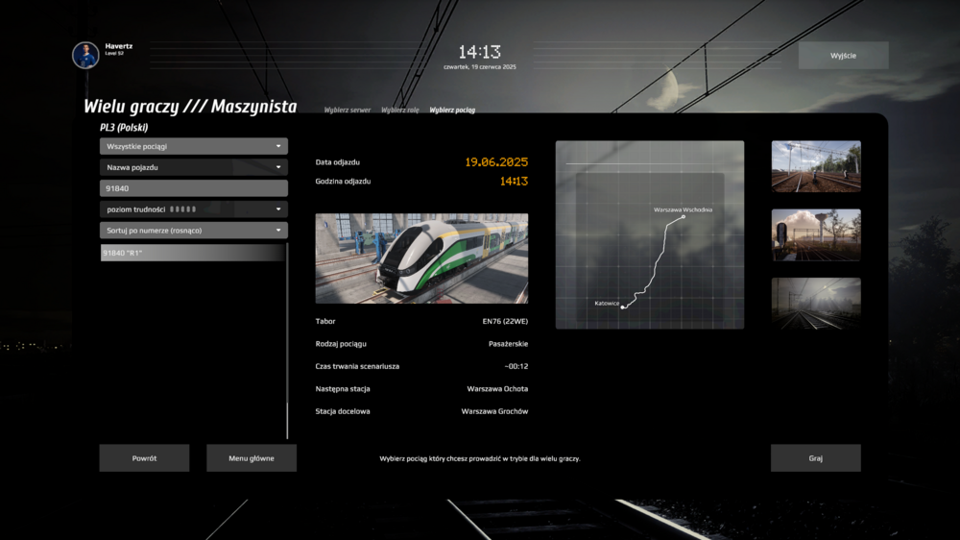Image resolution: width=960 pixels, height=540 pixels.
Task: Open the bottom foggy tracks thumbnail
Action: point(816,304)
